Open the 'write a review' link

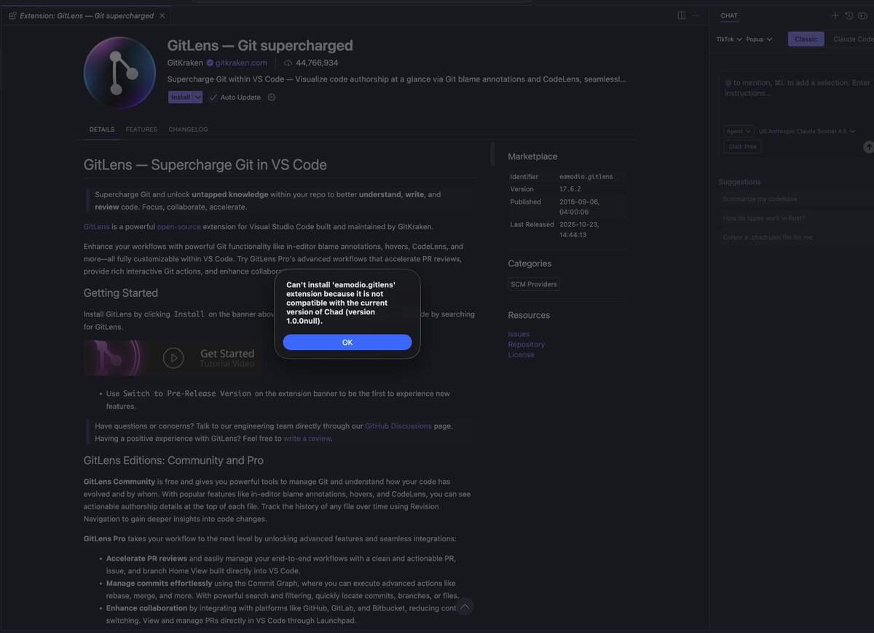[x=307, y=438]
